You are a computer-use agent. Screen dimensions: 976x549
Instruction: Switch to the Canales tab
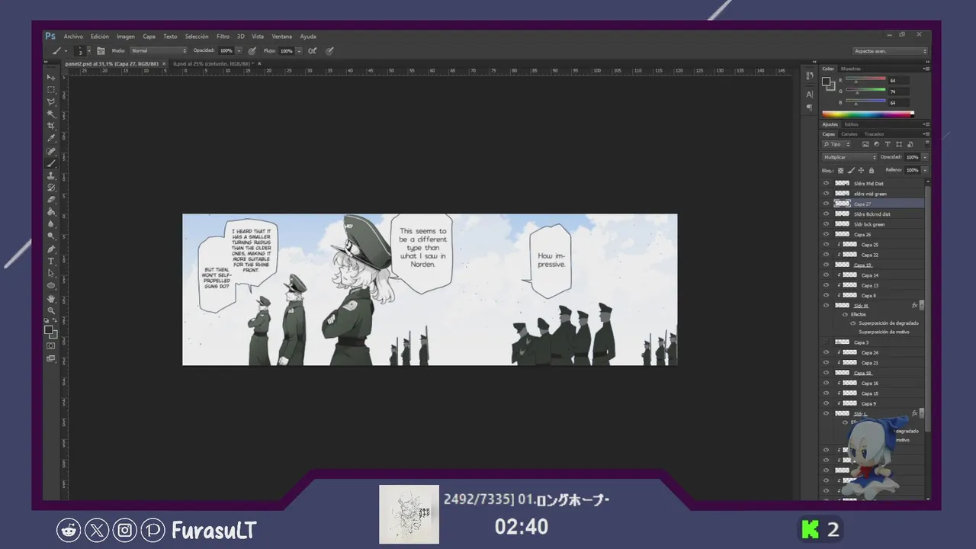tap(849, 134)
